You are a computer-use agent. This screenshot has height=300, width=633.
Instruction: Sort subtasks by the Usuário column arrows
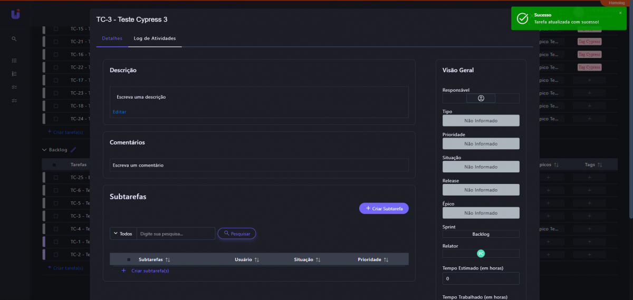[257, 260]
